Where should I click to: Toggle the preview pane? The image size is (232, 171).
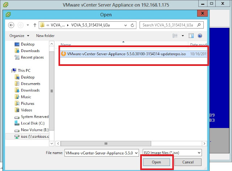point(191,36)
